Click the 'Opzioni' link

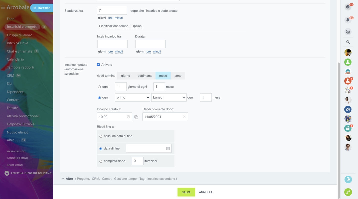[137, 26]
